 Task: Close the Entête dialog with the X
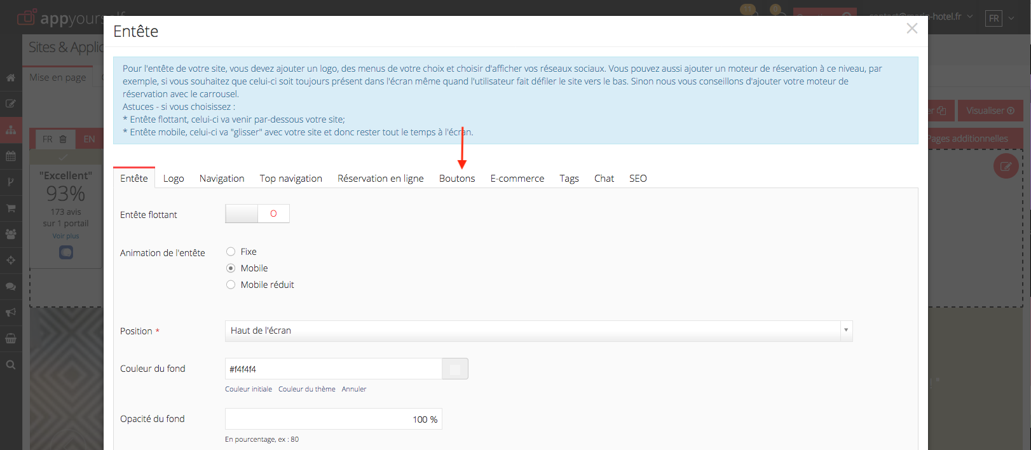tap(912, 29)
